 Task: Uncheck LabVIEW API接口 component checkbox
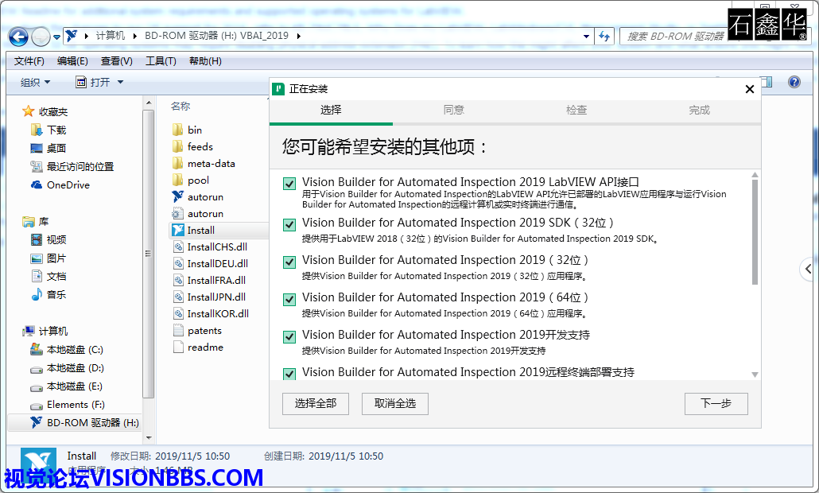289,184
